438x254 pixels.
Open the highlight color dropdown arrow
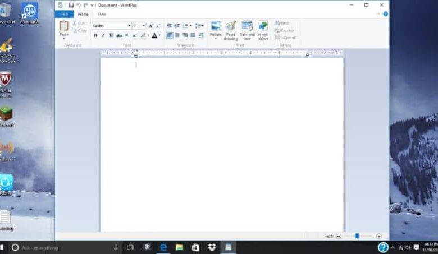point(148,35)
